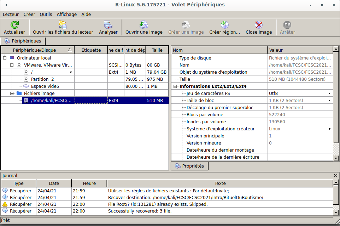This screenshot has width=340, height=226.
Task: Click the 'Type de disque' property row
Action: click(252, 58)
